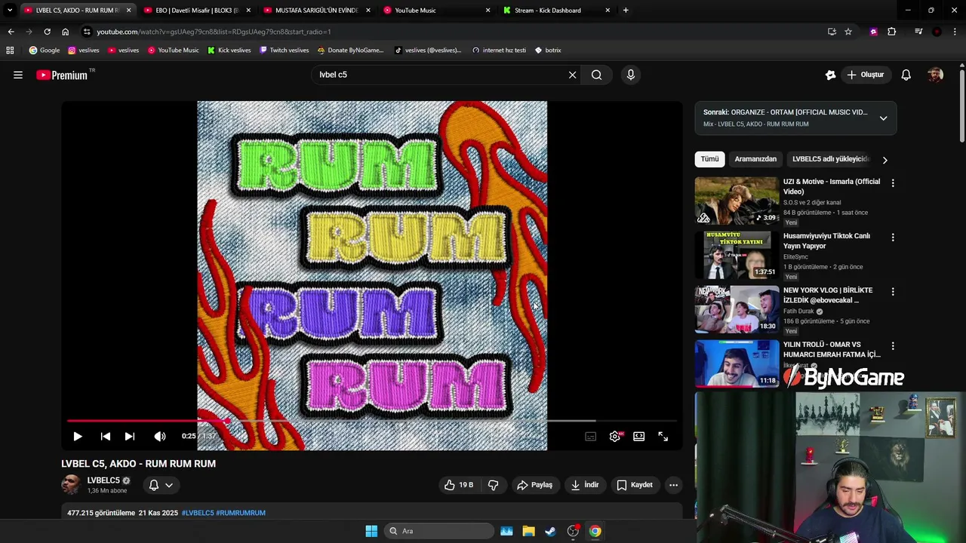Open UZI & Motive Ismarla video thumbnail
The height and width of the screenshot is (543, 966).
(x=737, y=201)
